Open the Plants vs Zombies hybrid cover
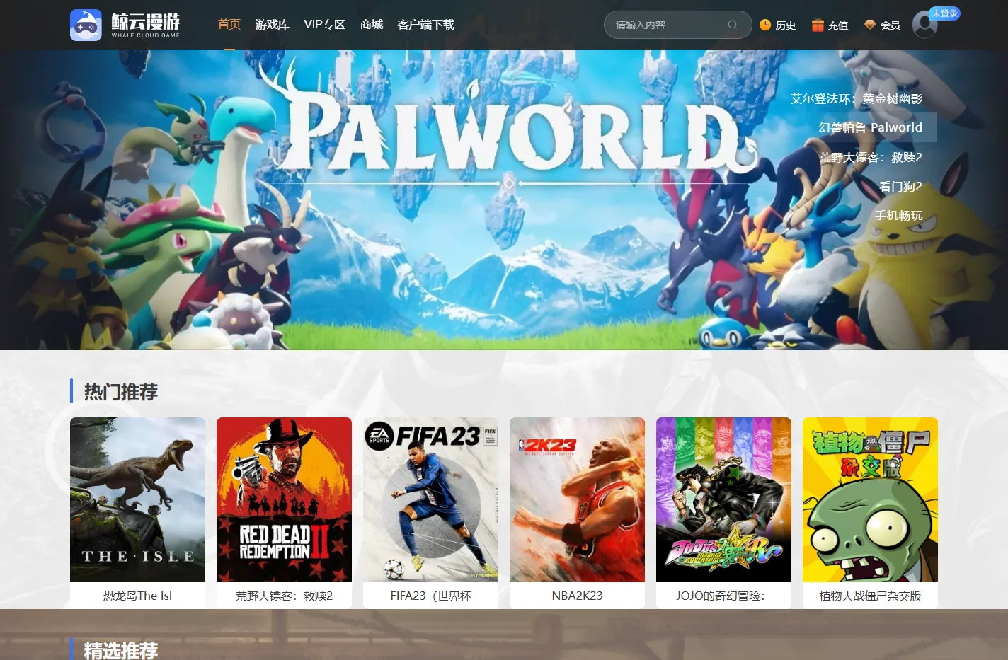The image size is (1008, 660). coord(870,499)
